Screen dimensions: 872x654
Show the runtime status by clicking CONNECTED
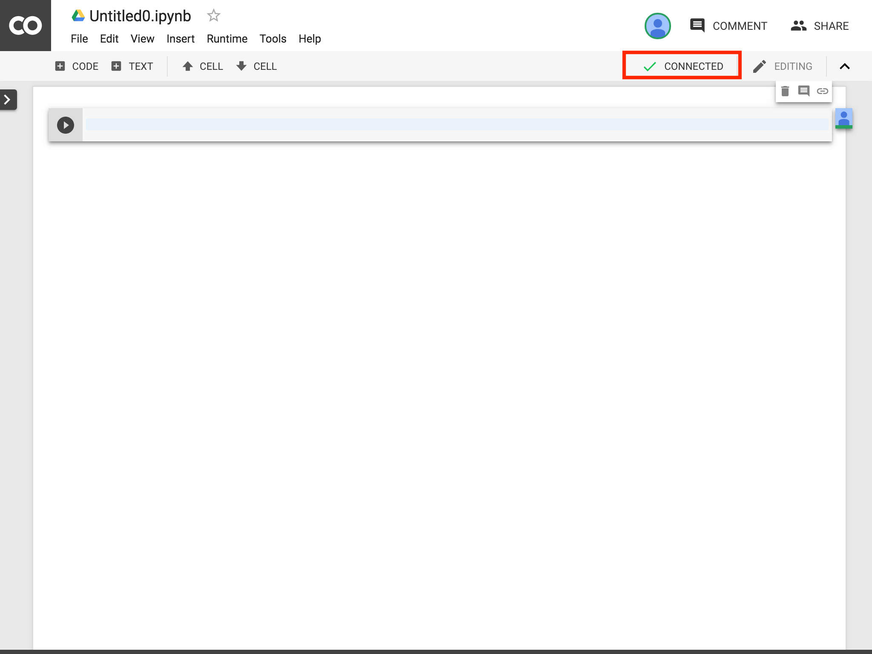682,66
